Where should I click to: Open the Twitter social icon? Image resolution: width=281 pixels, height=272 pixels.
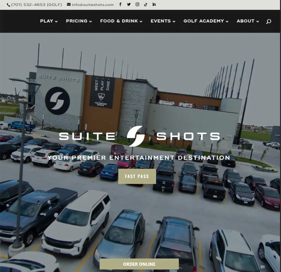click(x=129, y=4)
